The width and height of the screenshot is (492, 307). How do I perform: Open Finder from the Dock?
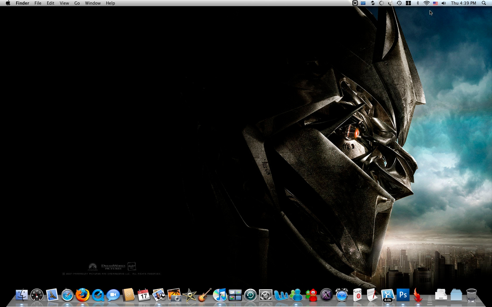tap(21, 295)
